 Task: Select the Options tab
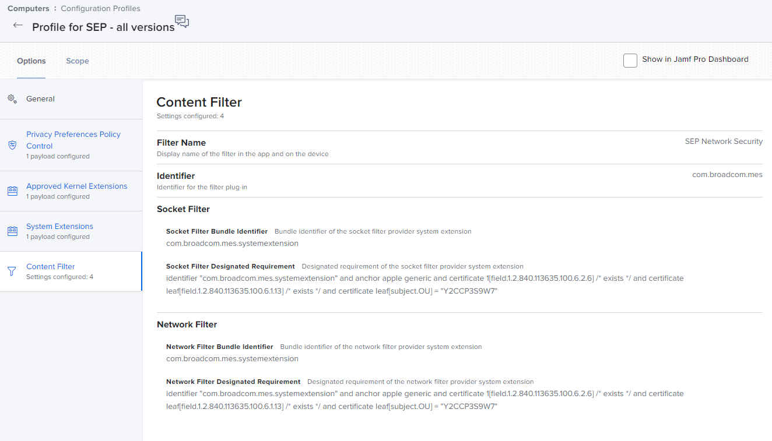31,61
